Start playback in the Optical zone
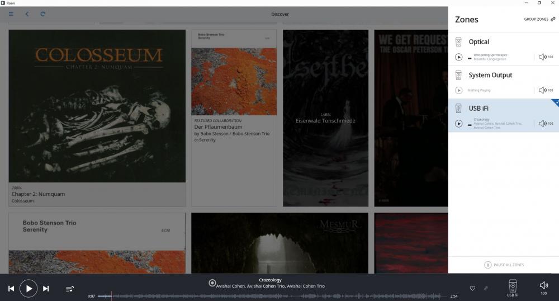The width and height of the screenshot is (559, 301). [459, 57]
